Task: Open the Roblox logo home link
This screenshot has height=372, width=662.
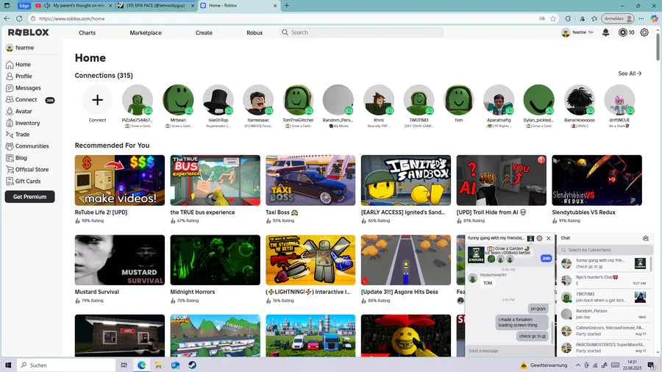Action: (28, 32)
